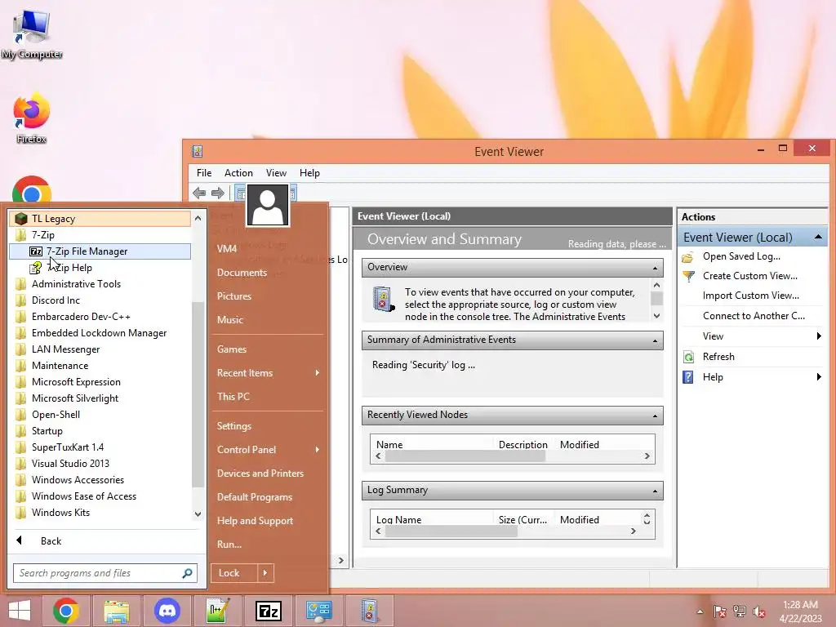836x627 pixels.
Task: Click Connect to Another Computer action
Action: click(x=752, y=316)
